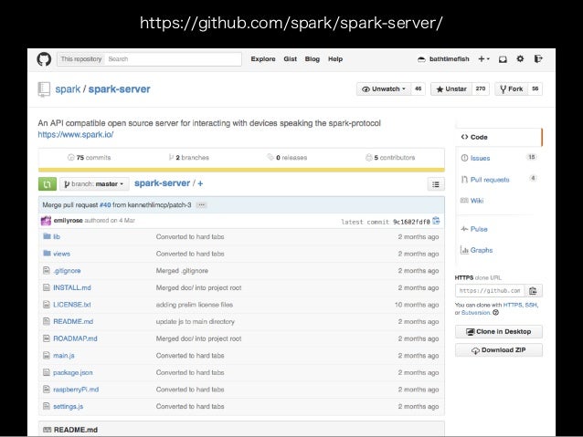
Task: Open the GitHub Octocat logo home
Action: click(x=44, y=59)
